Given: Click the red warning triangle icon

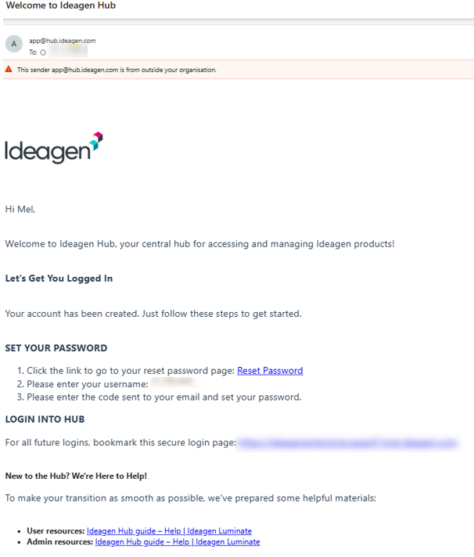Looking at the screenshot, I should [9, 70].
